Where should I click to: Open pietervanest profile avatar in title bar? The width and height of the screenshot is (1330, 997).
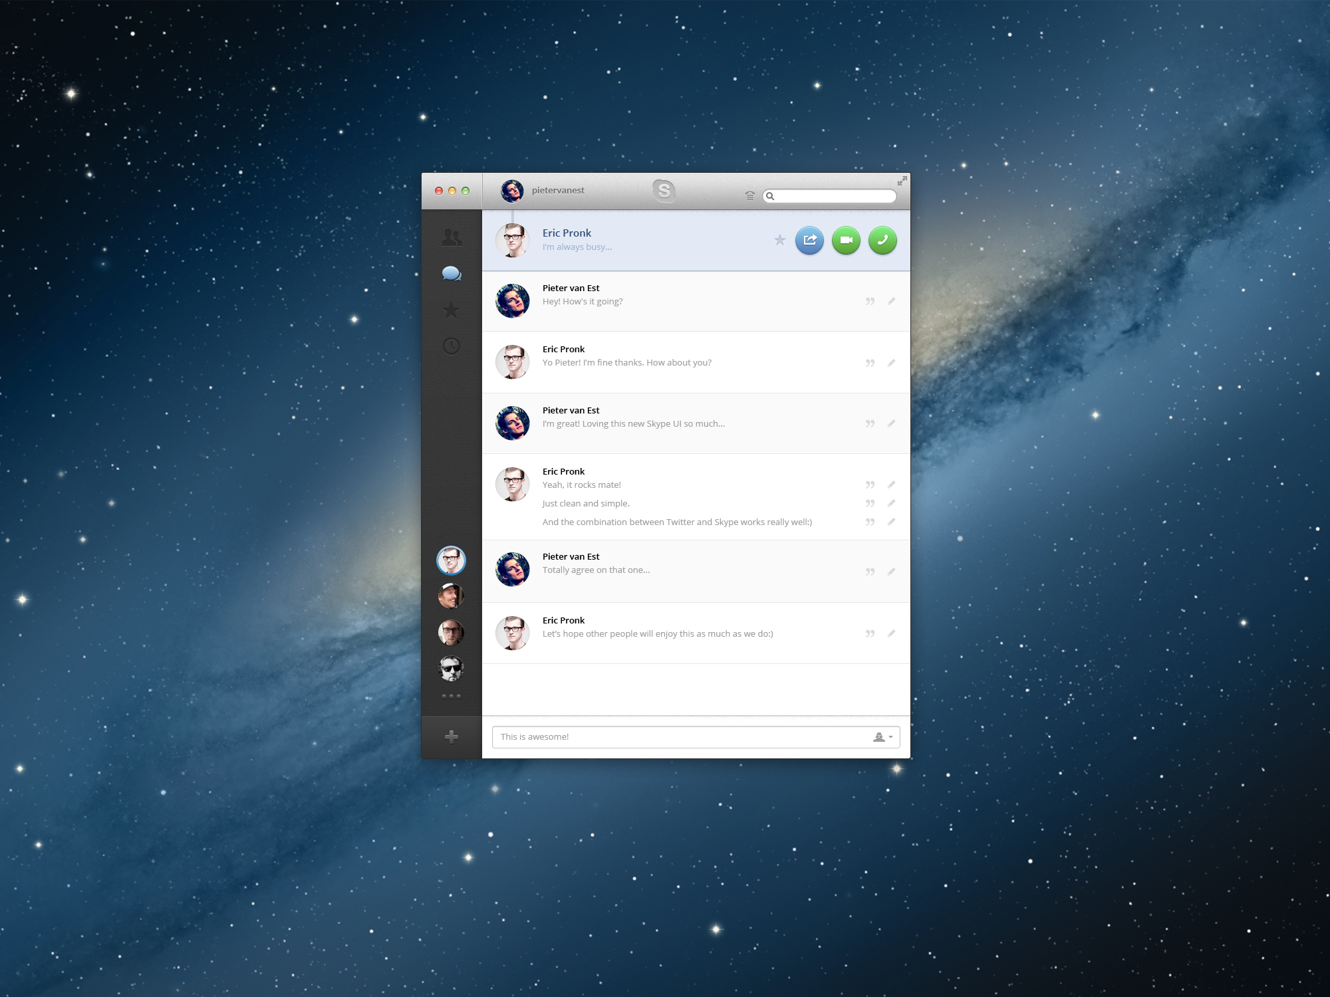[512, 191]
